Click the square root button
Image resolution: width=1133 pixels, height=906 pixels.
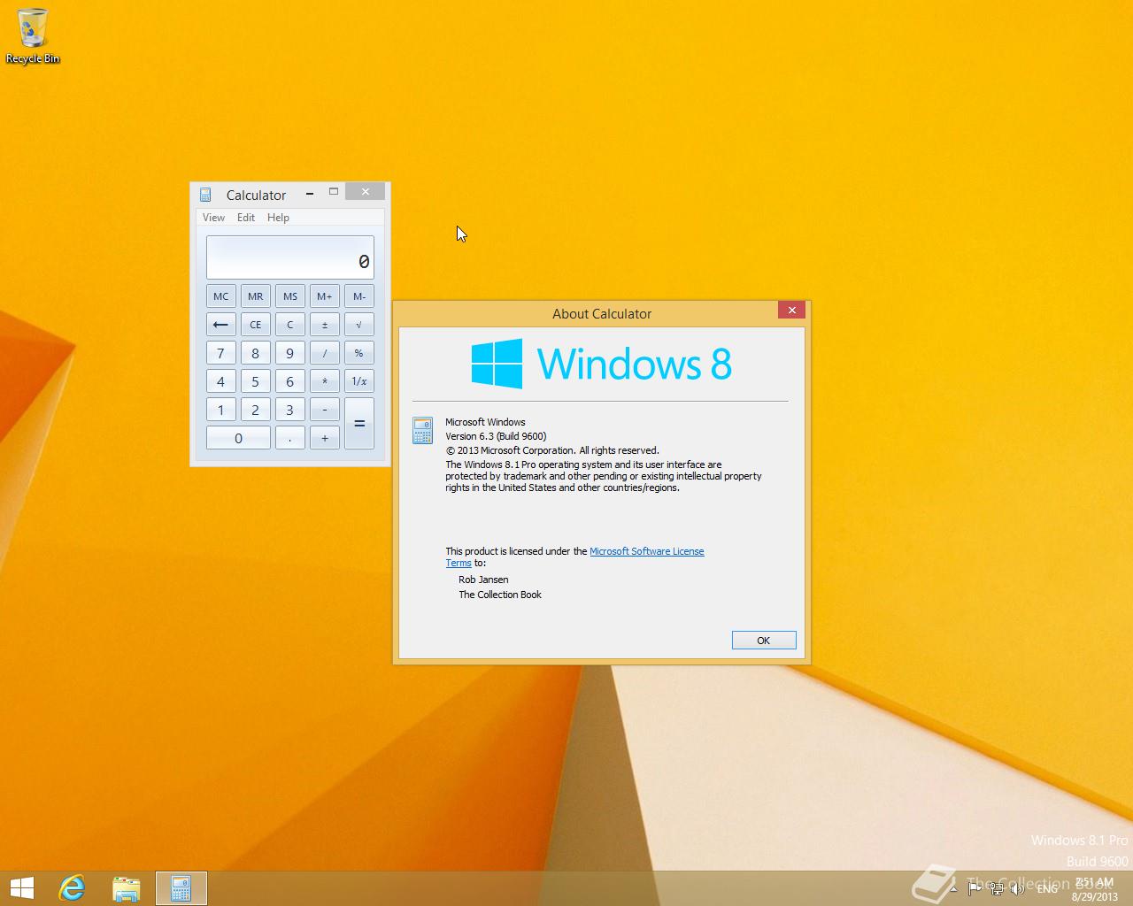tap(359, 325)
